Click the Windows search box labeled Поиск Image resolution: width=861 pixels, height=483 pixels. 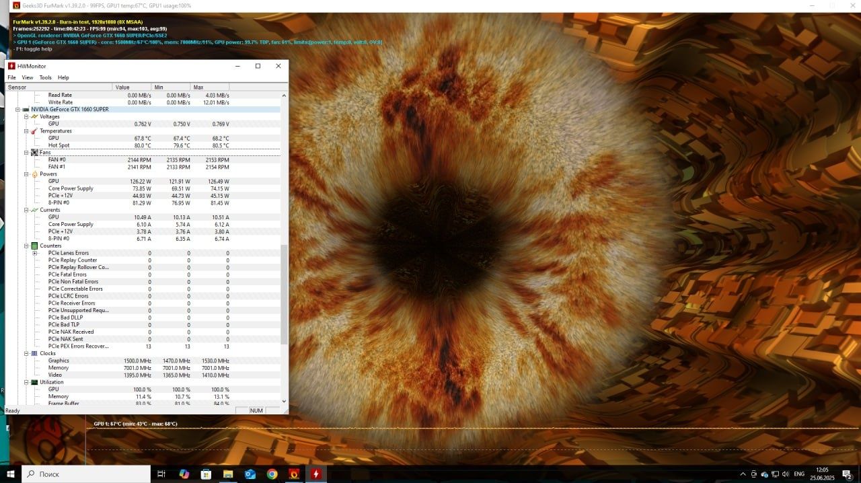point(86,474)
